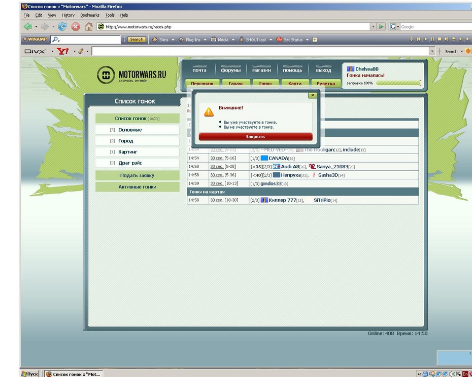Select the Картинг race category
The image size is (472, 377).
tap(137, 152)
